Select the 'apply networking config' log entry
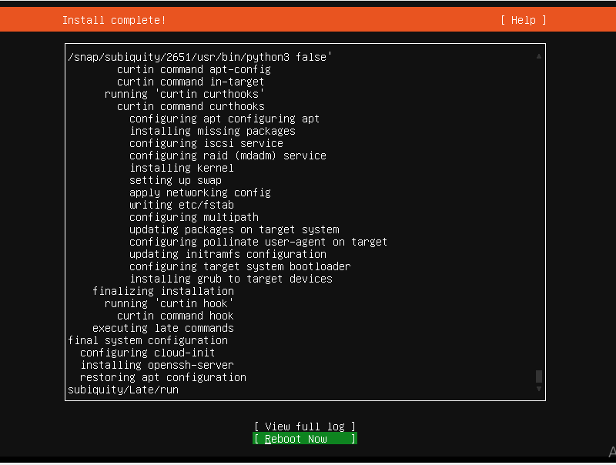Image resolution: width=616 pixels, height=465 pixels. click(x=199, y=192)
